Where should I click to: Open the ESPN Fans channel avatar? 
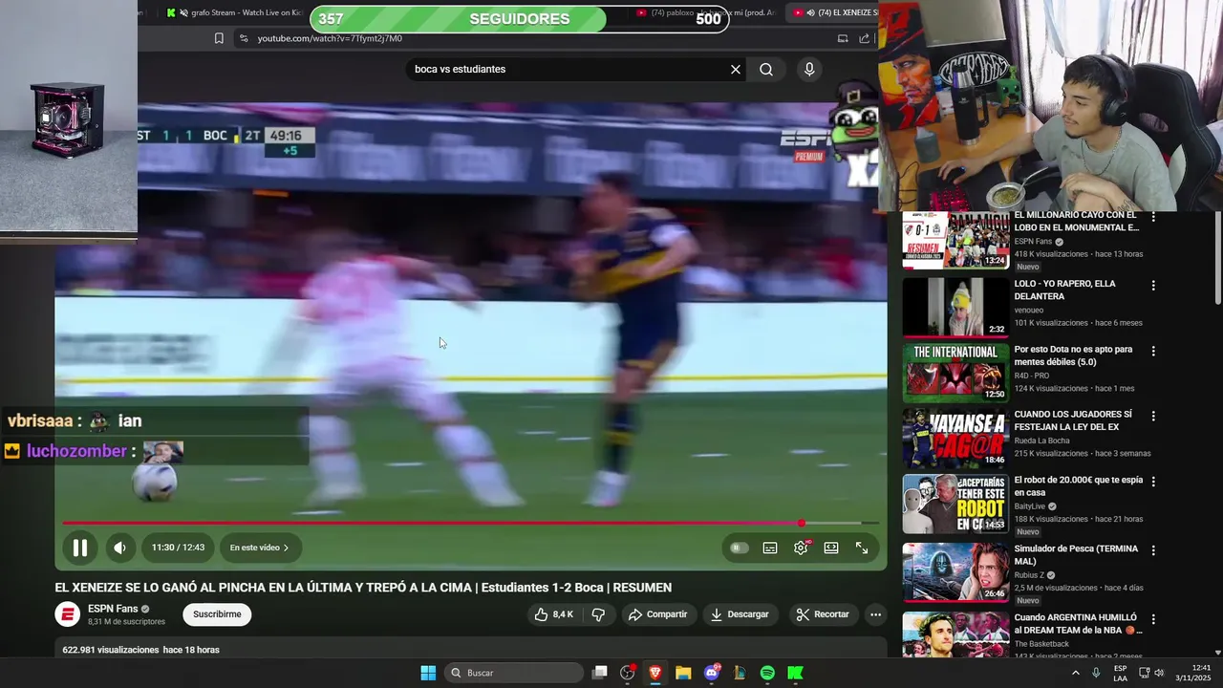pyautogui.click(x=68, y=614)
